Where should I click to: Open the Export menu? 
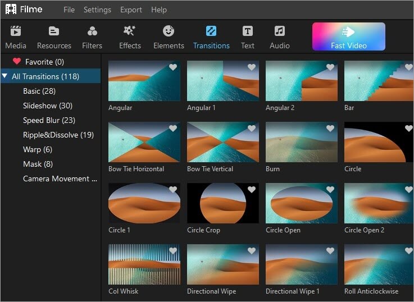[x=131, y=10]
